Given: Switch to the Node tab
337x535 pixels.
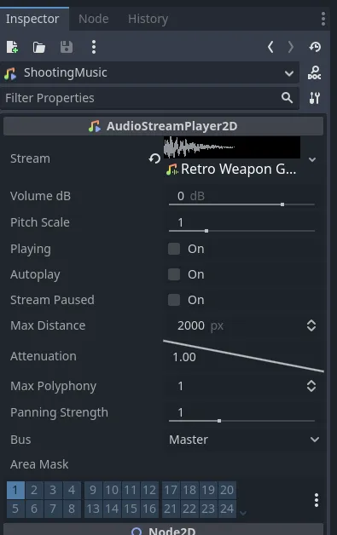Looking at the screenshot, I should pyautogui.click(x=94, y=19).
